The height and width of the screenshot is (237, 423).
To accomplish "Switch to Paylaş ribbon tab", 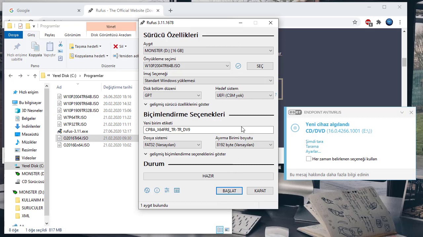I will [50, 35].
